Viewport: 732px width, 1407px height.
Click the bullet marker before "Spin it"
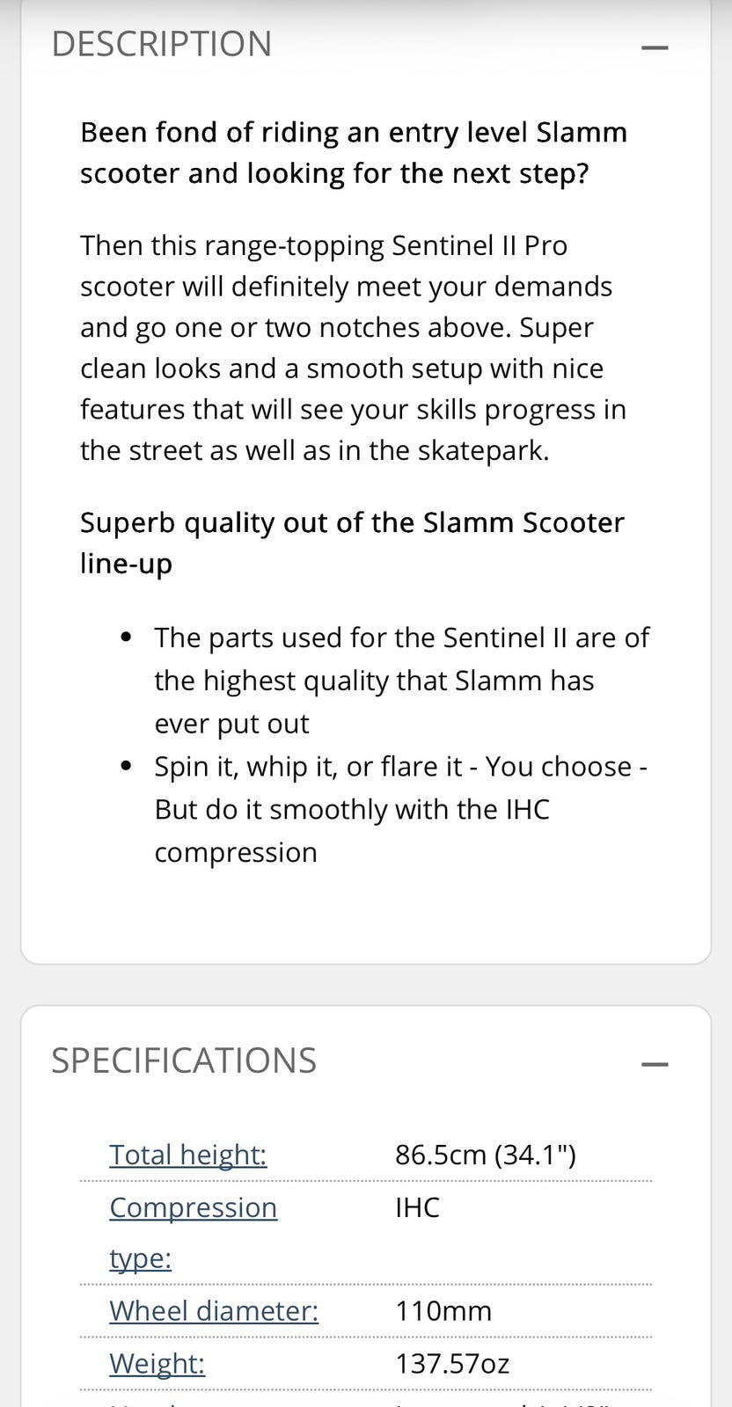click(129, 767)
